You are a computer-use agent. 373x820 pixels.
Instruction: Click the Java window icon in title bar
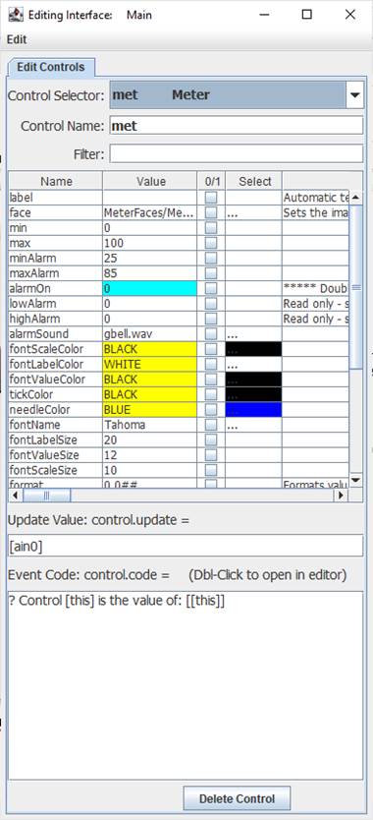tap(15, 15)
